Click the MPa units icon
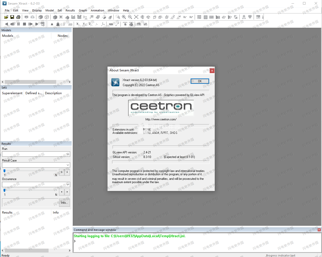Viewport: 322px width, 257px height. click(x=139, y=24)
